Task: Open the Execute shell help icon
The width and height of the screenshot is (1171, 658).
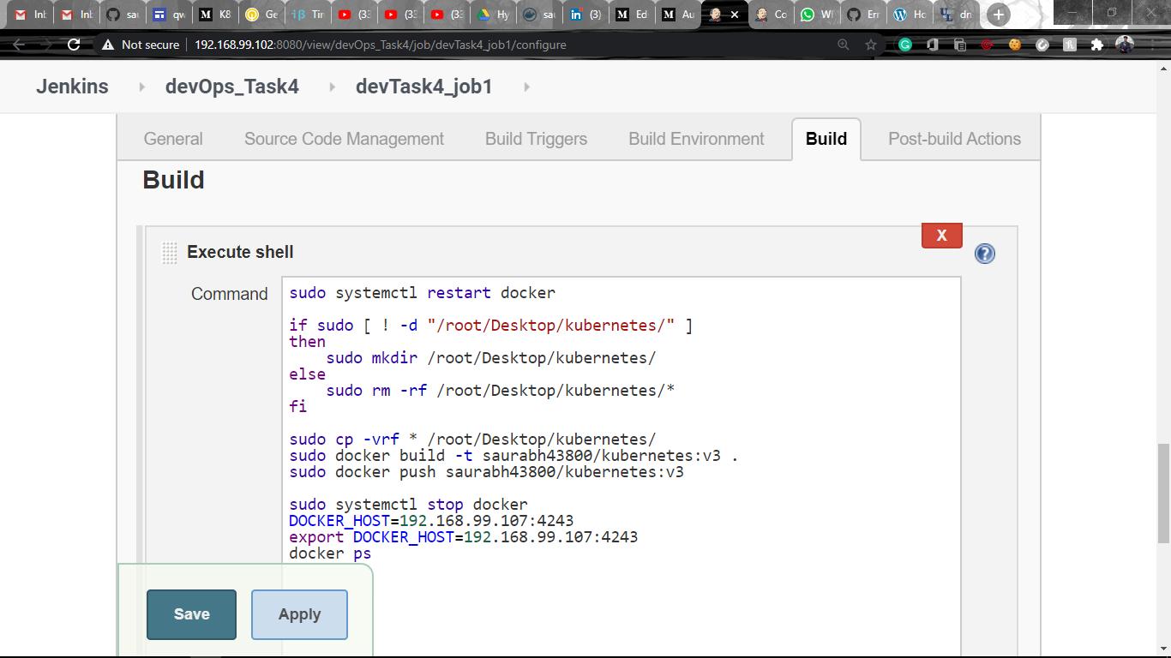Action: pos(984,254)
